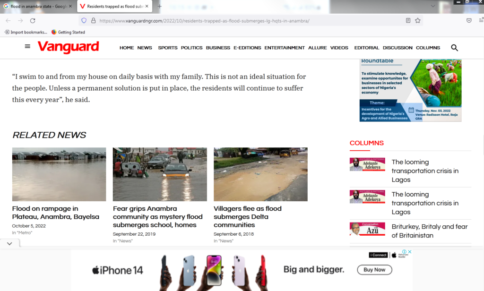Open 'Briturkey, Britaly and fear' column
The height and width of the screenshot is (291, 484).
point(430,231)
